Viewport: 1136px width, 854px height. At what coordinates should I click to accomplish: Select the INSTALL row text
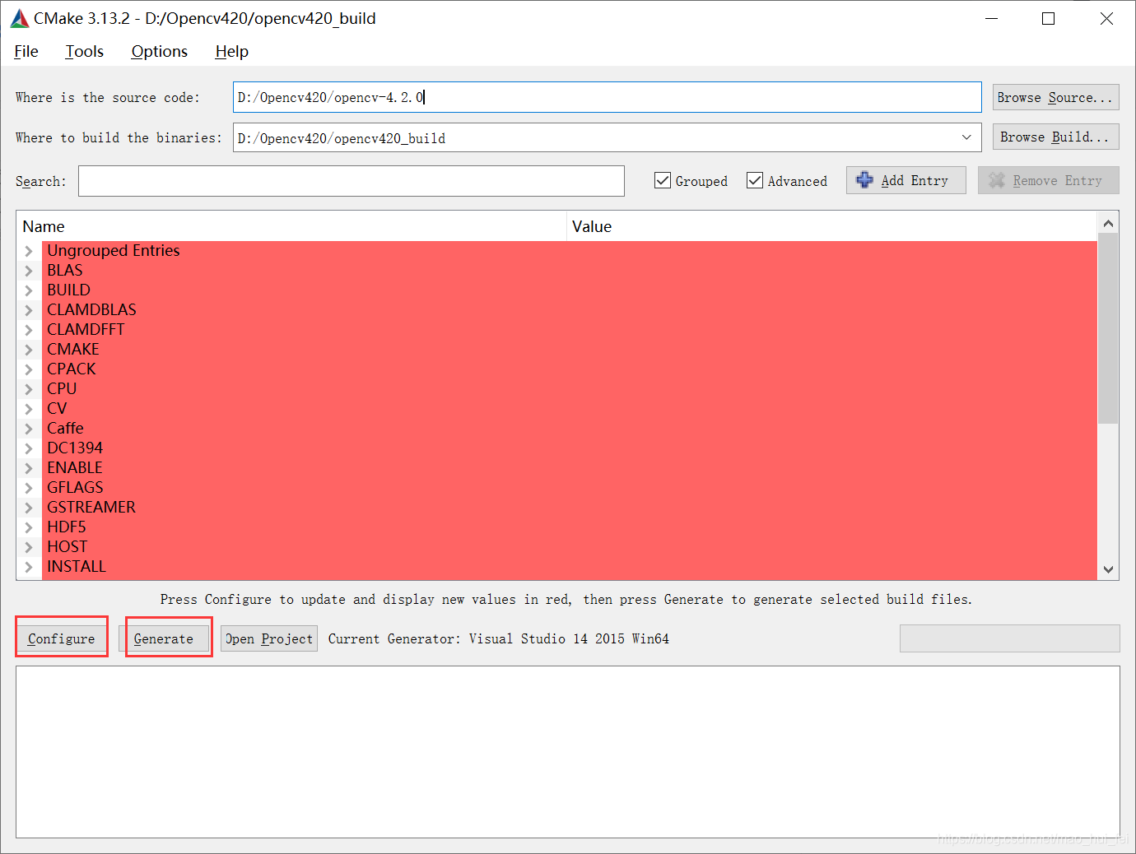pos(77,567)
